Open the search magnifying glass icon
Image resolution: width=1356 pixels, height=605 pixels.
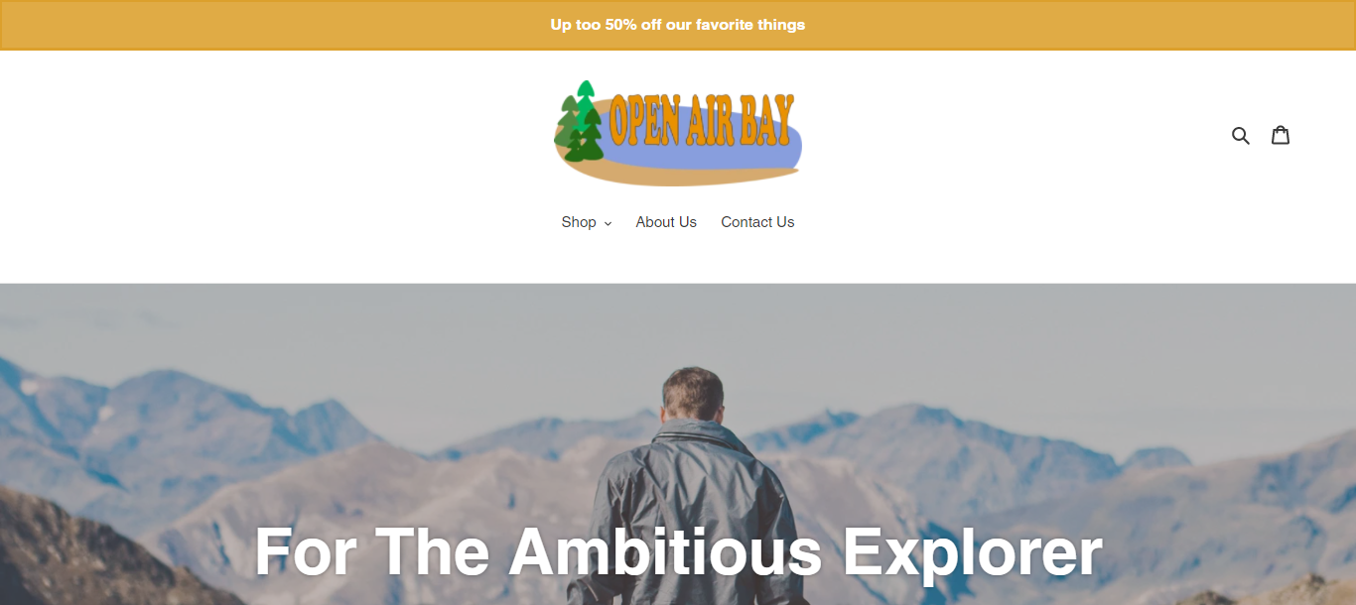(1240, 135)
